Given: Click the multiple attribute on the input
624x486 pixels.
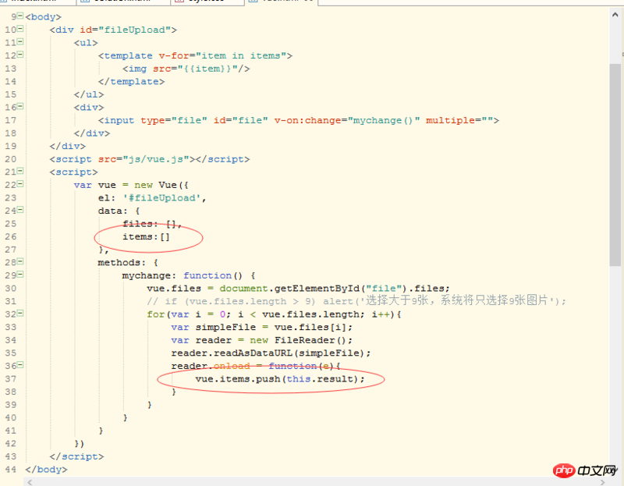Looking at the screenshot, I should (x=450, y=120).
